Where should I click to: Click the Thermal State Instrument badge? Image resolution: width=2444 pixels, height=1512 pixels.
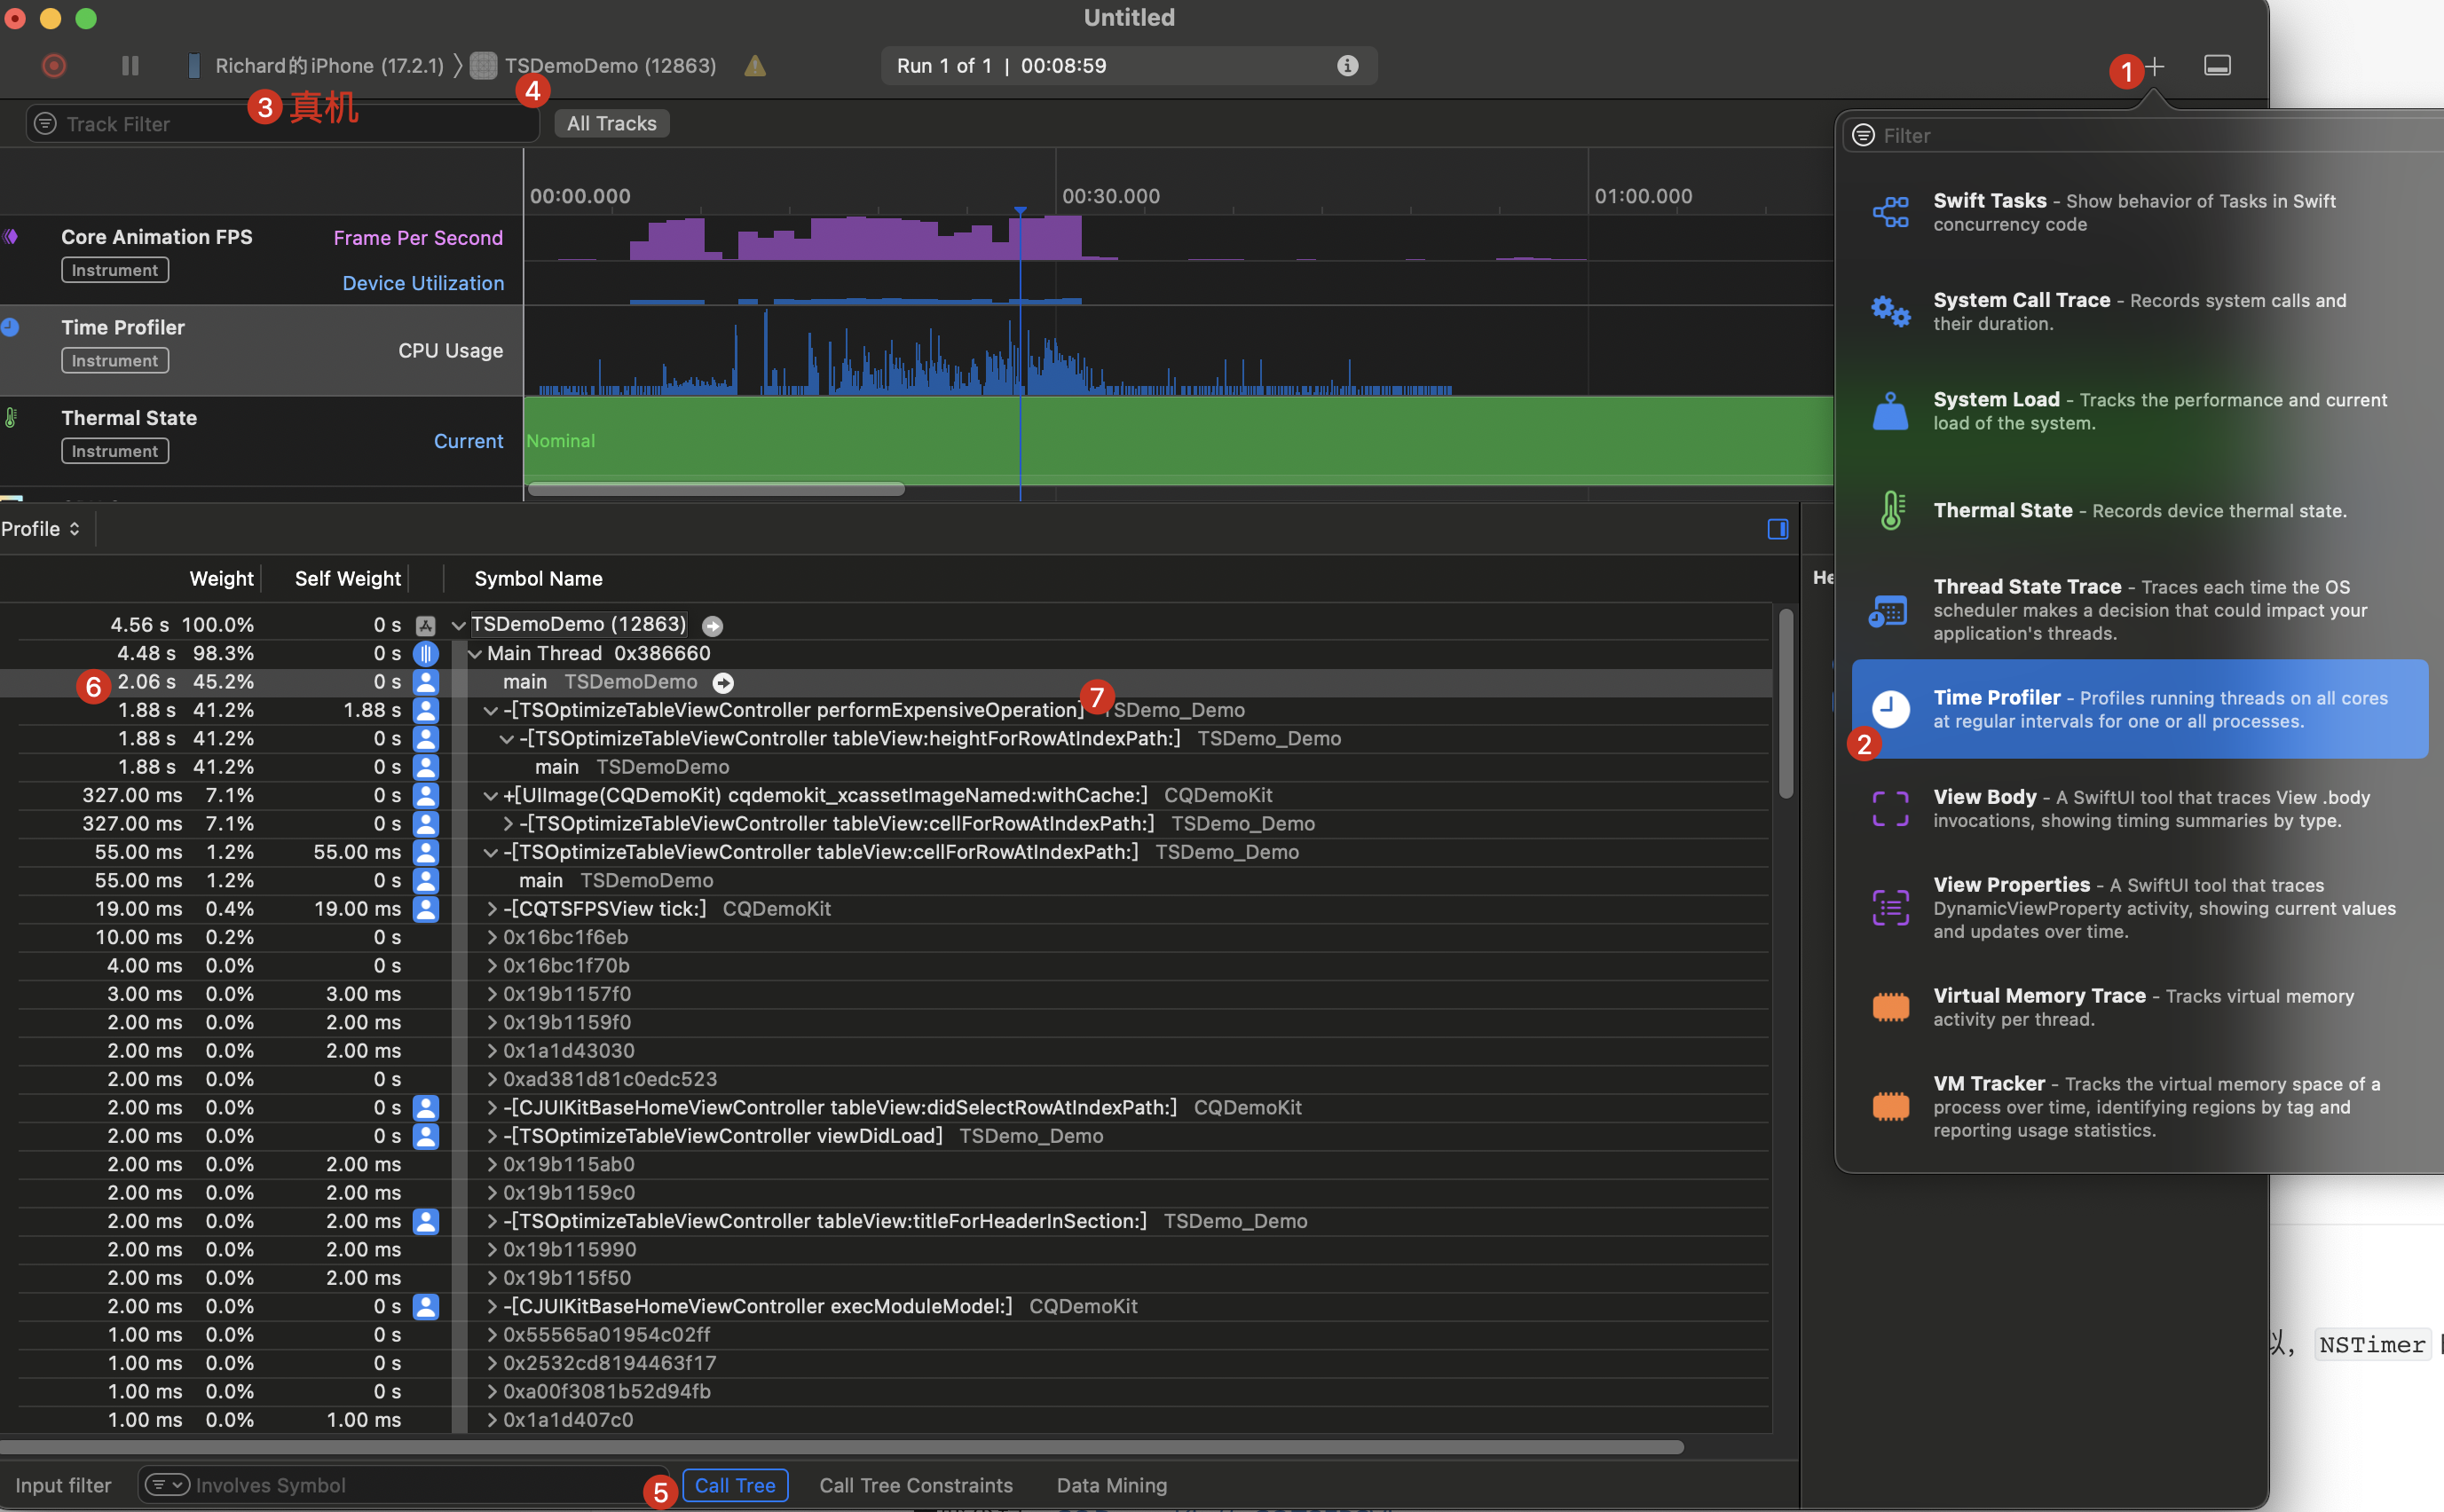(x=115, y=451)
